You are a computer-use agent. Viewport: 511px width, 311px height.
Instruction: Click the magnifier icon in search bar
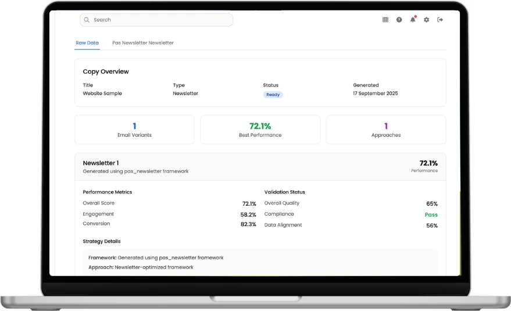point(87,20)
